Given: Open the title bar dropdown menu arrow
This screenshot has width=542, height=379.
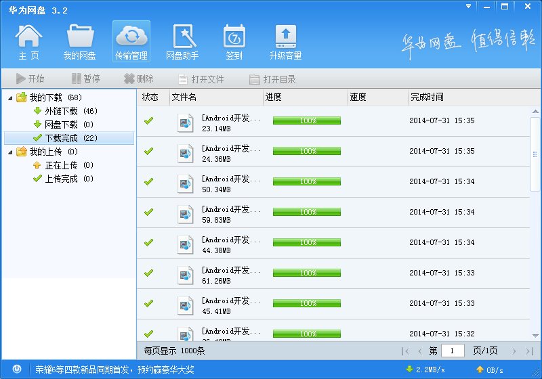Looking at the screenshot, I should 469,6.
